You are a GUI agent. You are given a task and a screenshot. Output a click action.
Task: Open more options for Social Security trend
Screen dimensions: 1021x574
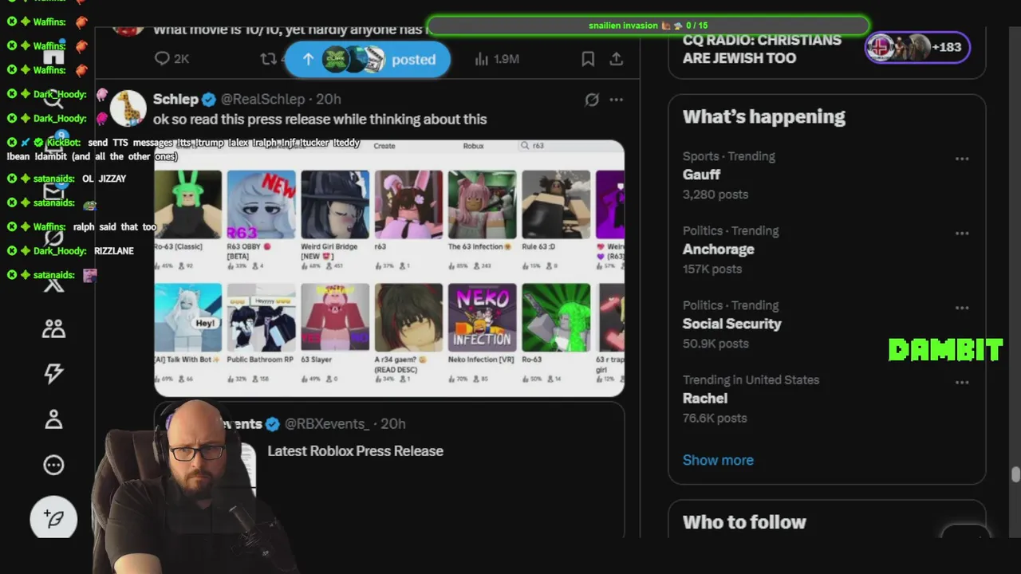962,308
